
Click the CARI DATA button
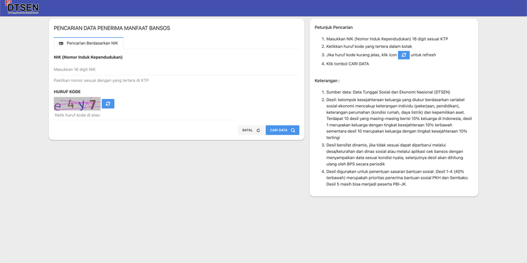coord(282,130)
